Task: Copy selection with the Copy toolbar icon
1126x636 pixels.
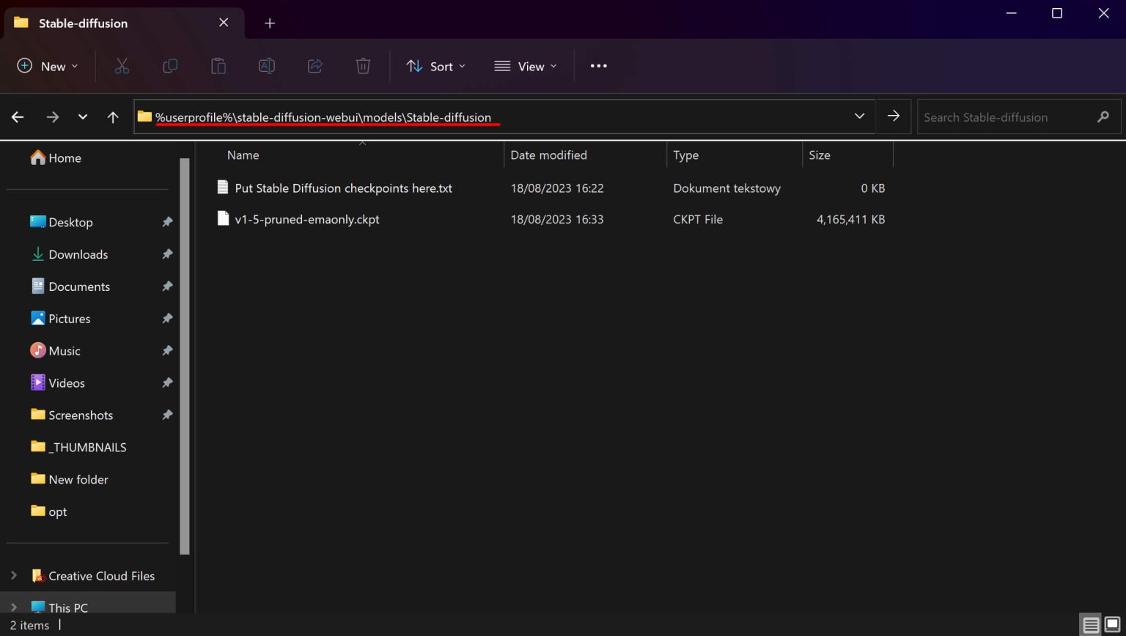Action: [x=170, y=66]
